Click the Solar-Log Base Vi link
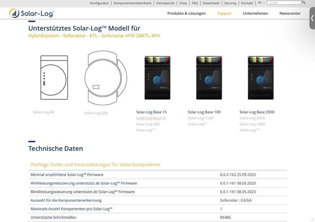Screen dimensions: 315x222 click(x=151, y=118)
